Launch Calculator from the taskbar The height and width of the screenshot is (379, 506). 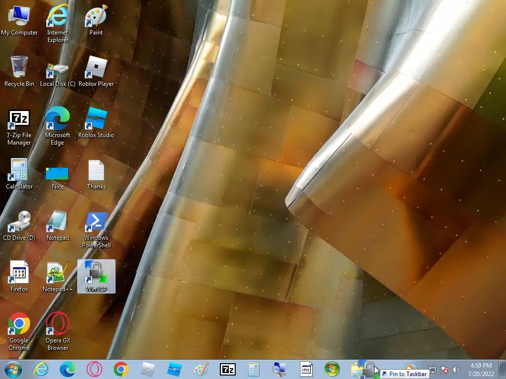[253, 369]
